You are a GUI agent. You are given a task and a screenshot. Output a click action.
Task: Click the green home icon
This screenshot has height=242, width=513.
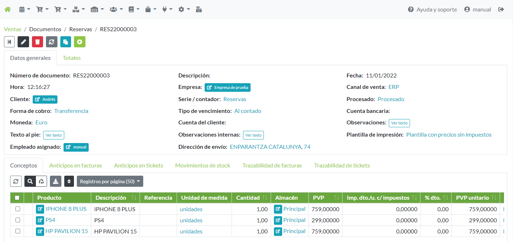[x=7, y=10]
